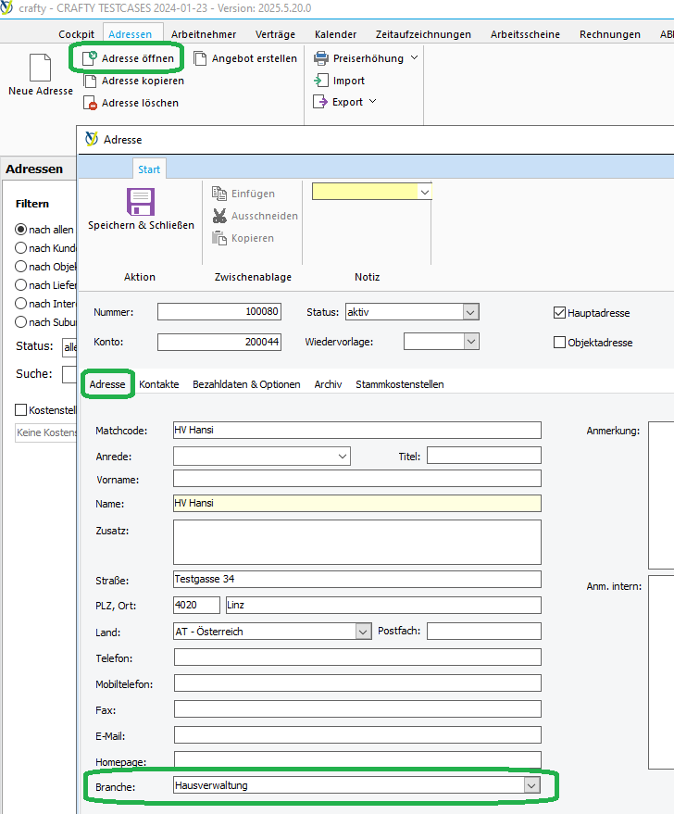
Task: Click the Ausschneiden scissors icon
Action: pyautogui.click(x=219, y=216)
